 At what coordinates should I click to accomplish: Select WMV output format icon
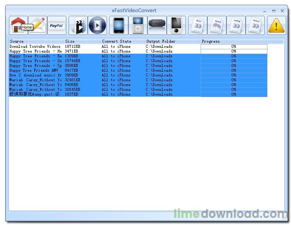point(255,25)
